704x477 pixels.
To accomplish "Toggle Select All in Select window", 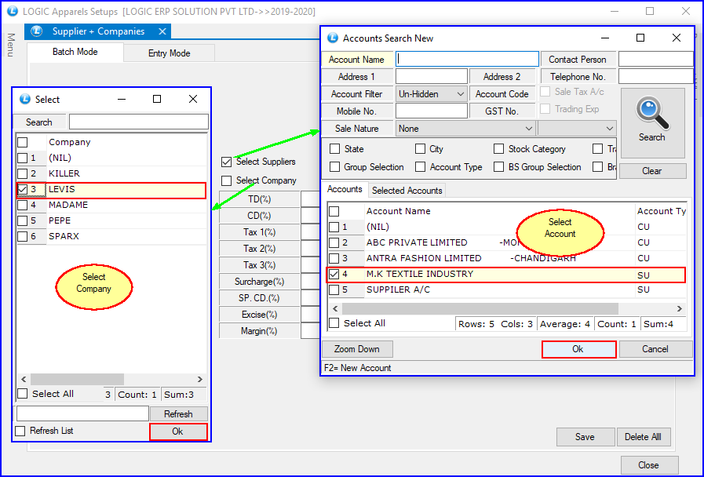I will [23, 394].
